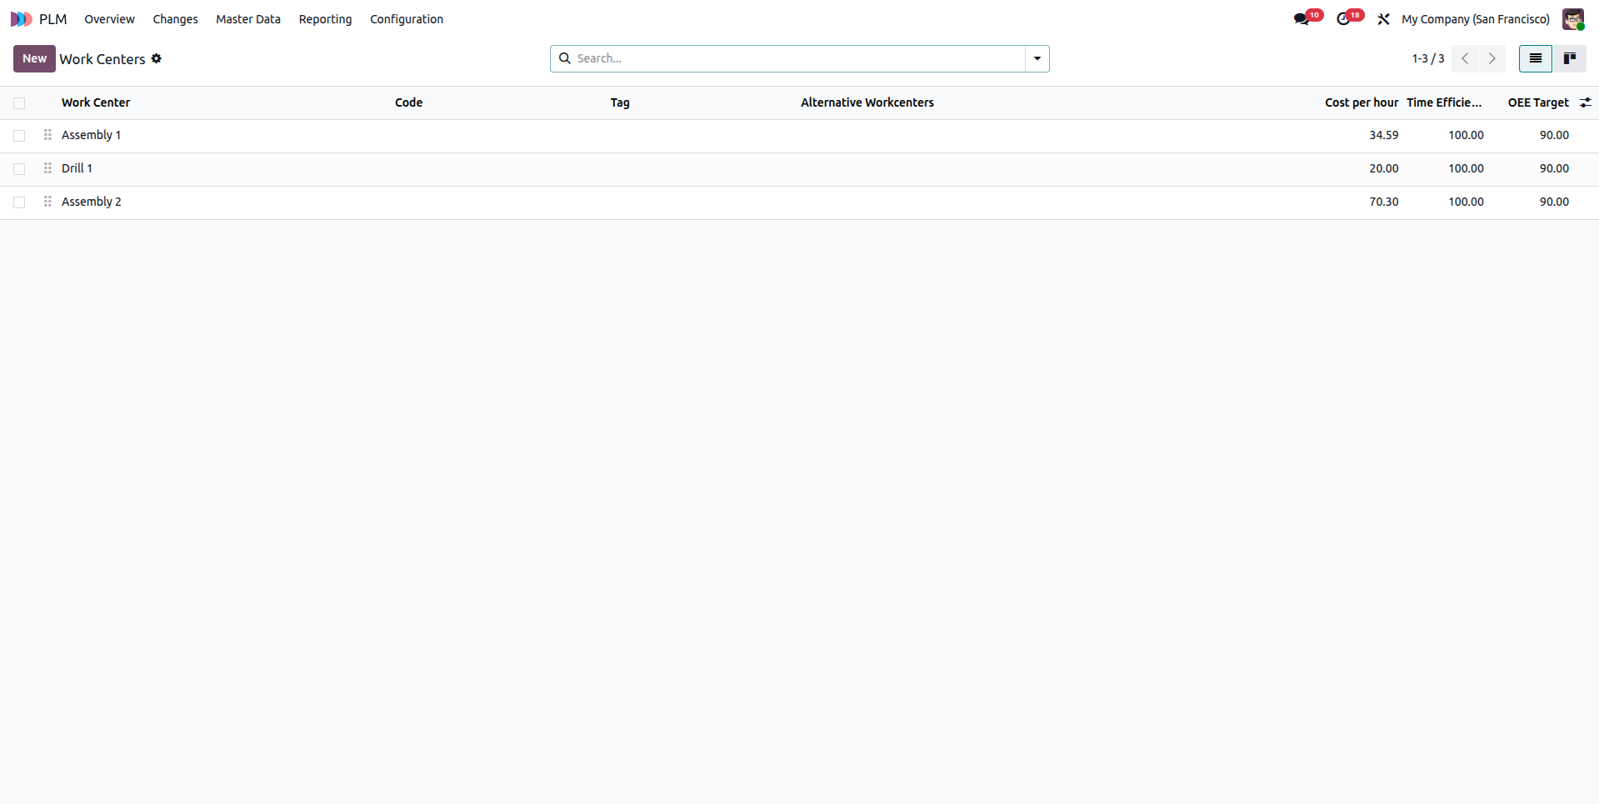Image resolution: width=1599 pixels, height=804 pixels.
Task: Switch to kanban view
Action: [1569, 58]
